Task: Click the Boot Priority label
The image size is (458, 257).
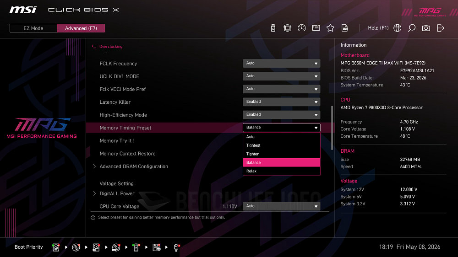Action: point(28,247)
